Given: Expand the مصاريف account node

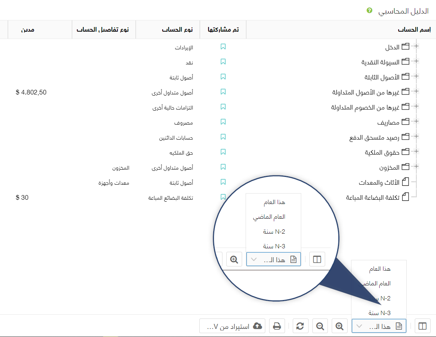Looking at the screenshot, I should [416, 121].
